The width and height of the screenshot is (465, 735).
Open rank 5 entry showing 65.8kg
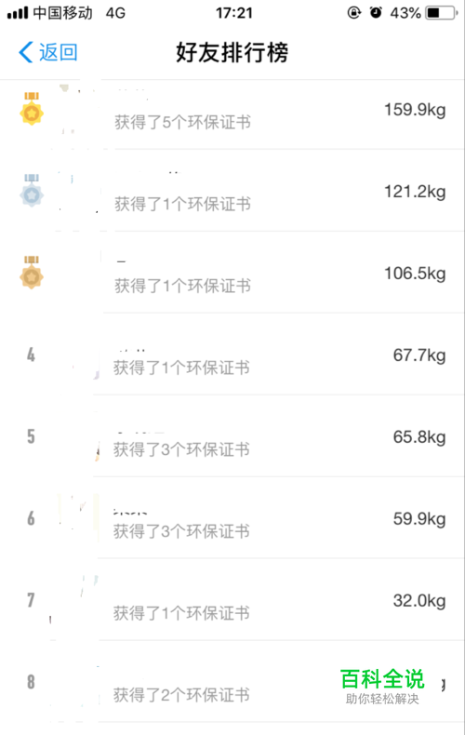[x=232, y=436]
